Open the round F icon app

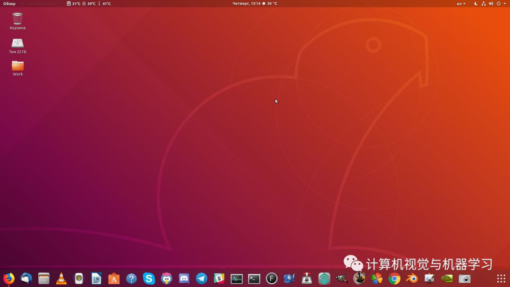pyautogui.click(x=272, y=279)
